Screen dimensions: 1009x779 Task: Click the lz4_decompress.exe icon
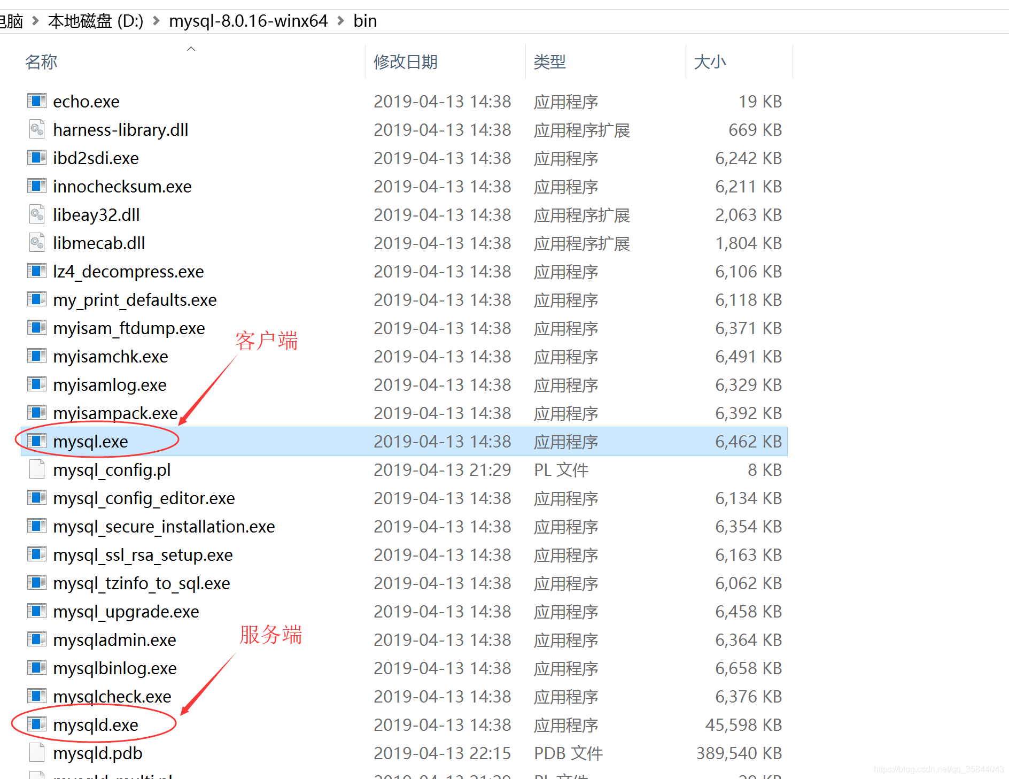coord(37,271)
